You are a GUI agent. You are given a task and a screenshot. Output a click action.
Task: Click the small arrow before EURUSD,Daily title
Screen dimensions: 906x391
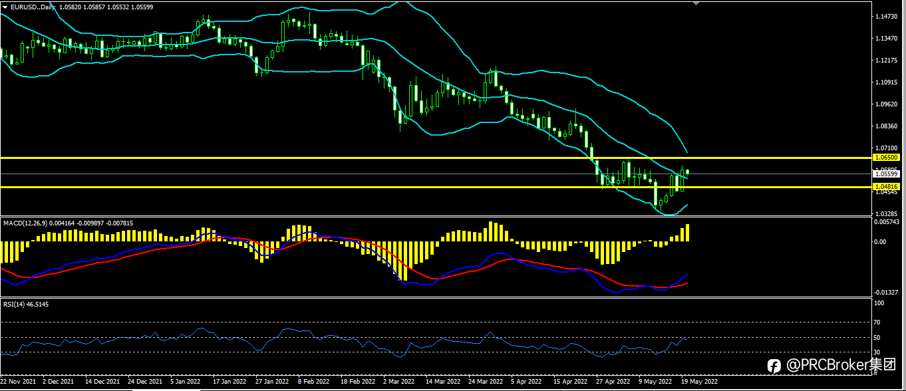tap(5, 6)
